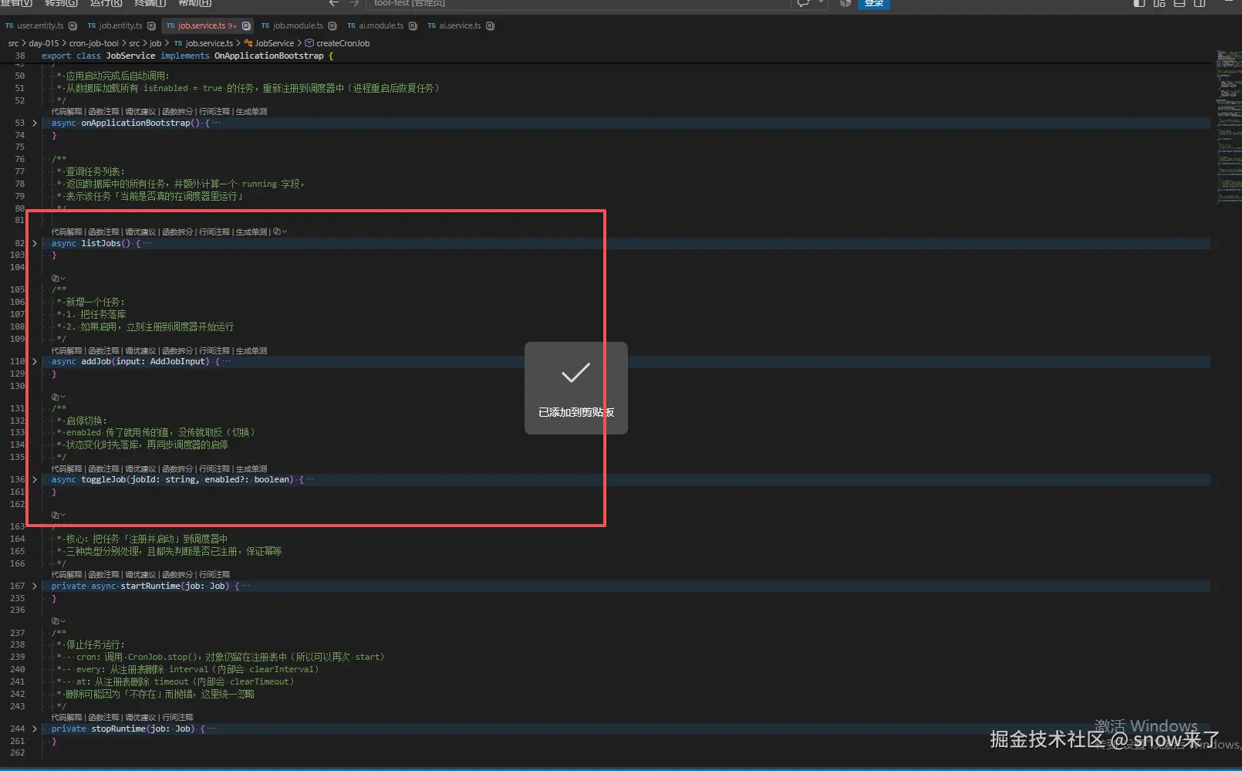This screenshot has height=771, width=1242.
Task: Toggle secondary sidebar layout icon
Action: 1200,3
